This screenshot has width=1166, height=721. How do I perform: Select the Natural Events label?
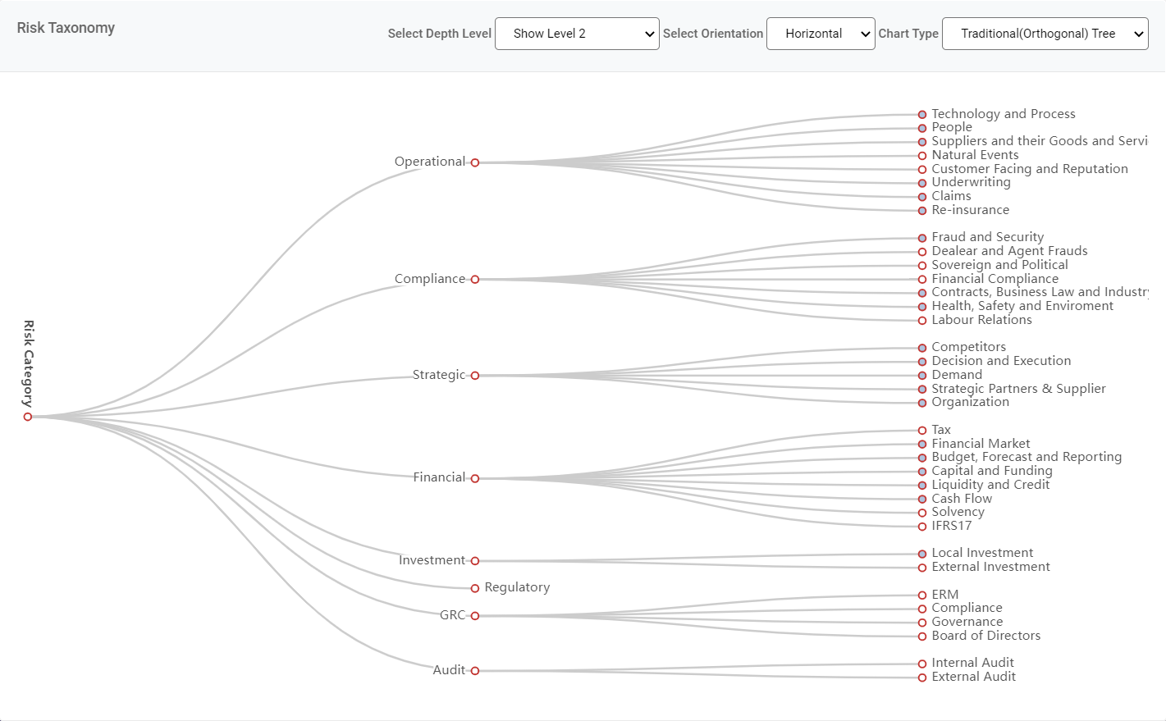pyautogui.click(x=975, y=155)
